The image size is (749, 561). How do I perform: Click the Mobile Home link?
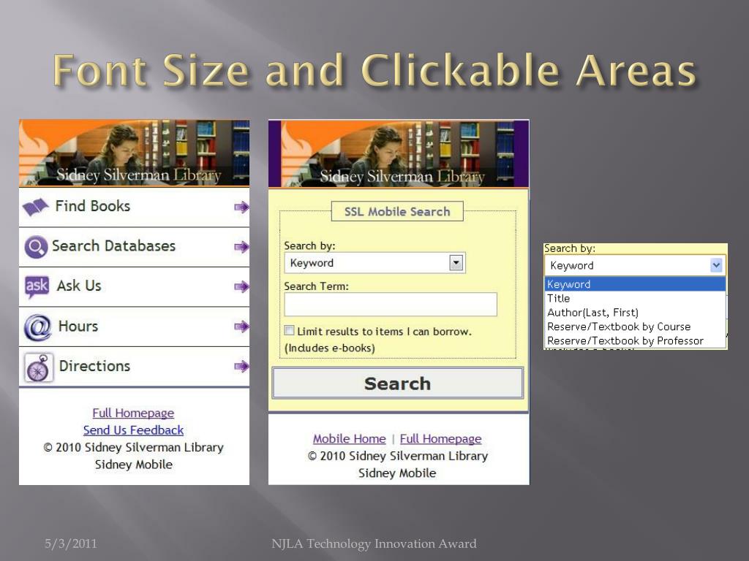[x=349, y=439]
